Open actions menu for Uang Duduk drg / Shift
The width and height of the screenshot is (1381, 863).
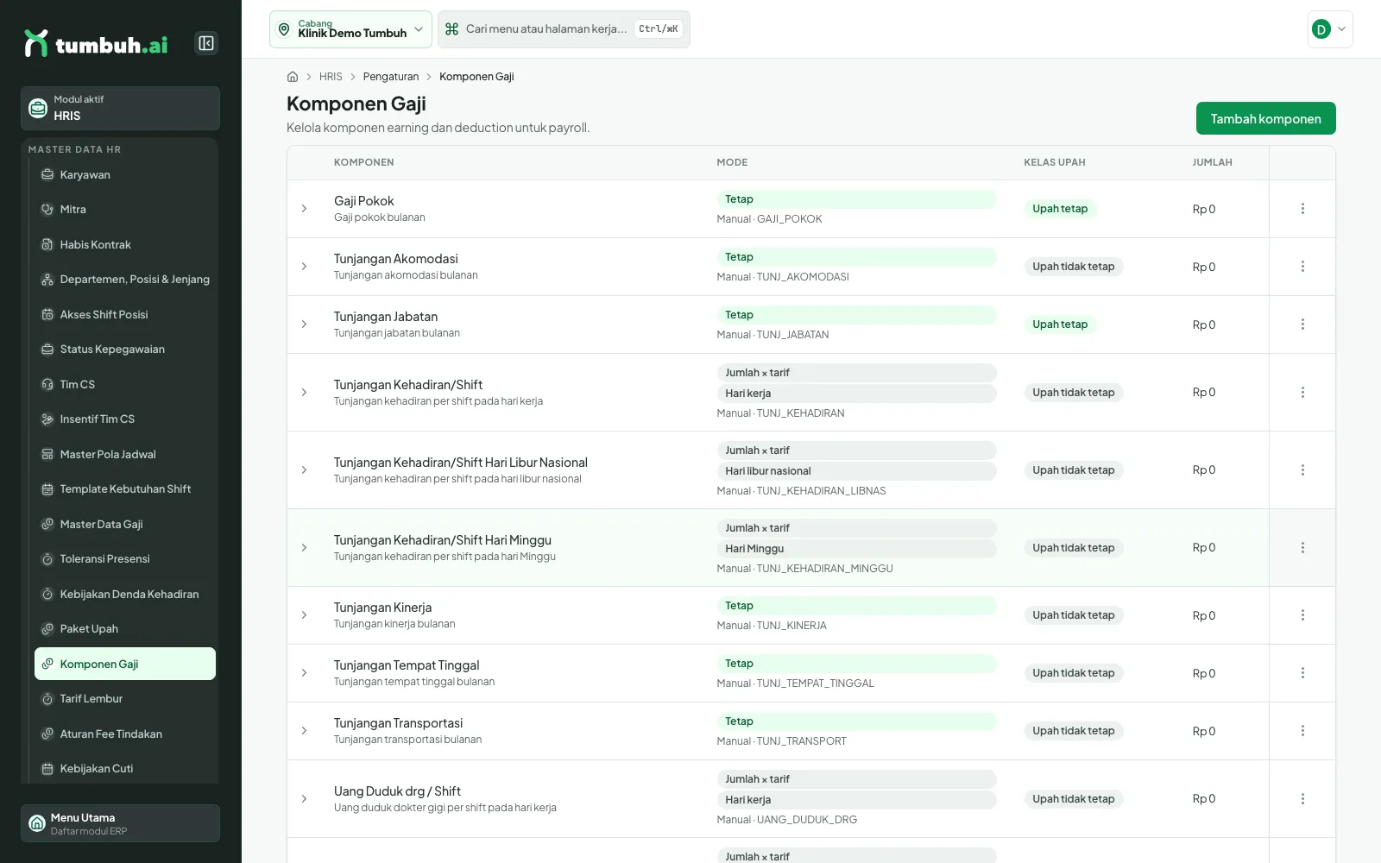[x=1302, y=799]
